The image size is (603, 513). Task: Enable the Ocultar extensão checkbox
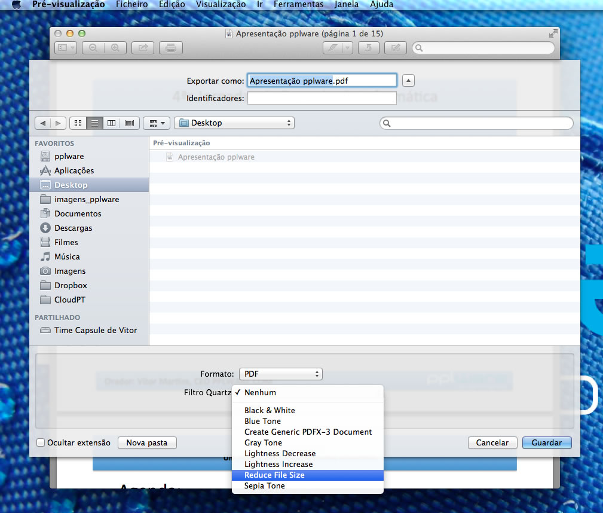point(41,443)
